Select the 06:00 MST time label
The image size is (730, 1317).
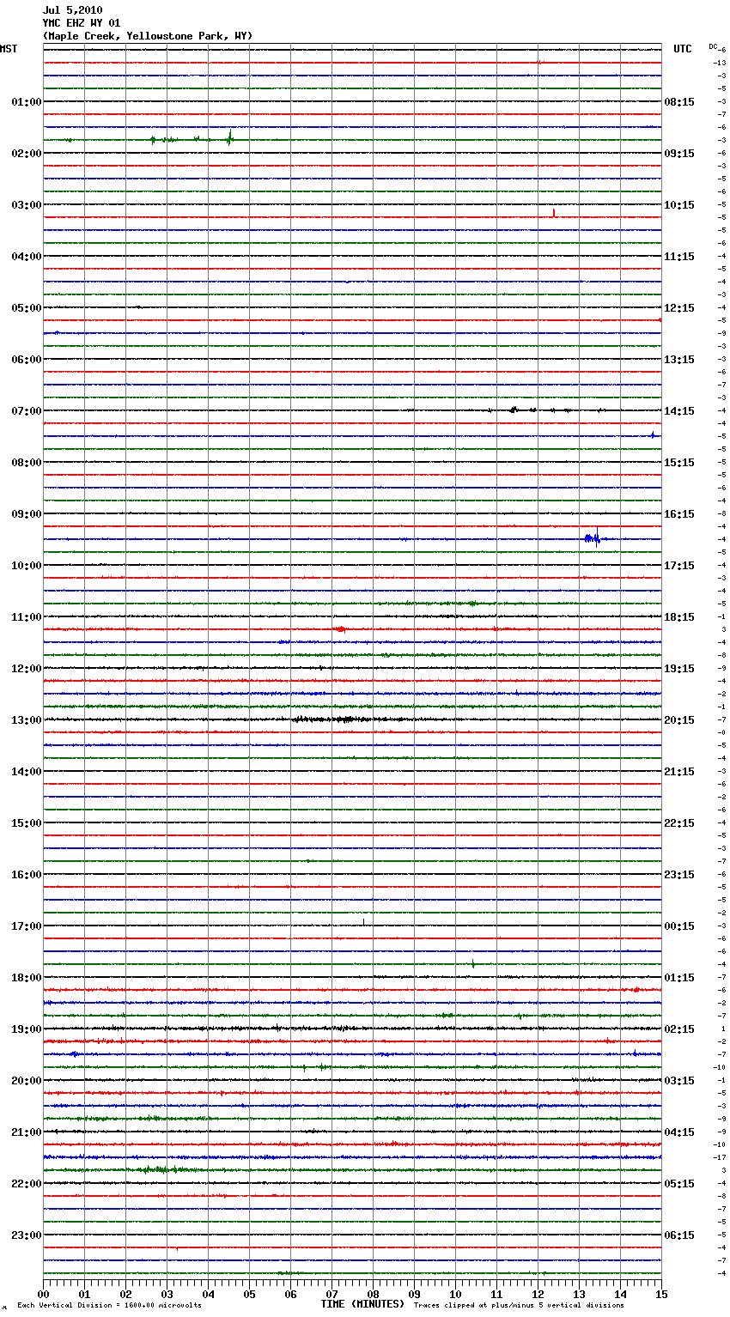(x=27, y=360)
